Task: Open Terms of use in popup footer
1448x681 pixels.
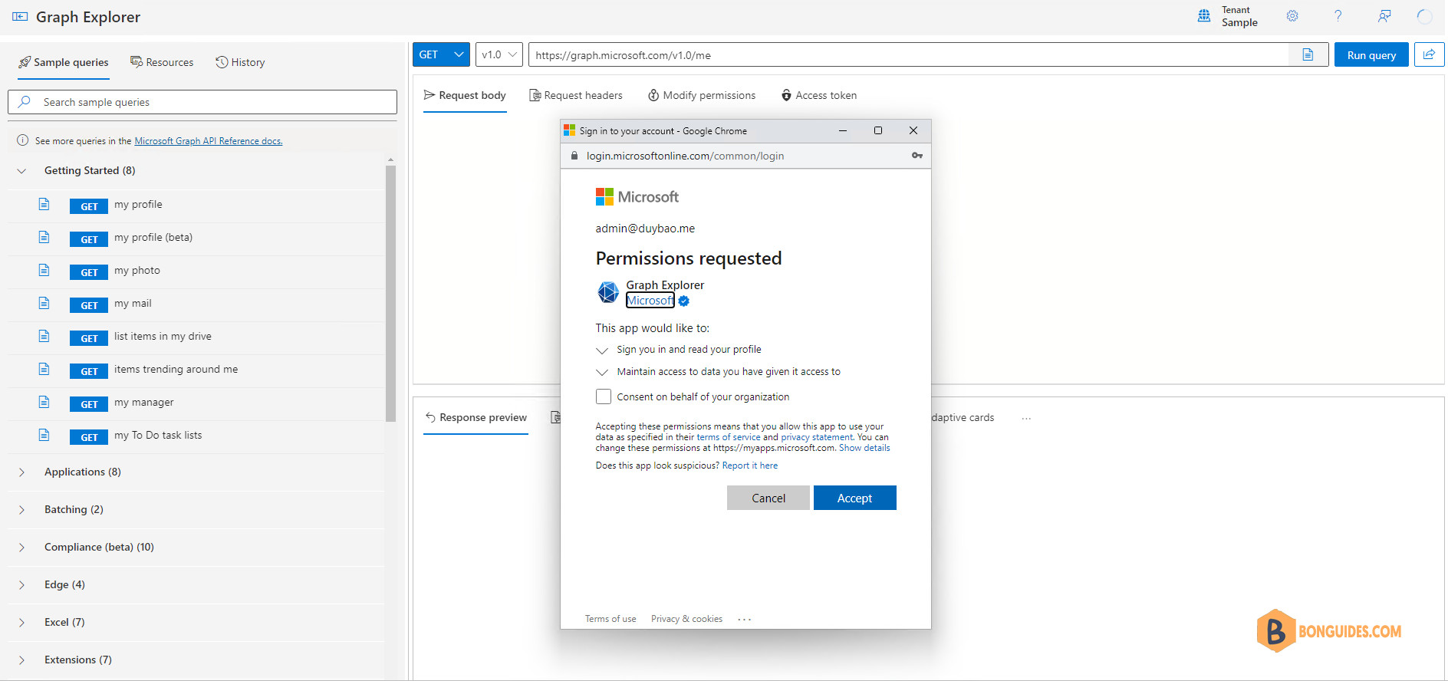Action: pyautogui.click(x=610, y=619)
